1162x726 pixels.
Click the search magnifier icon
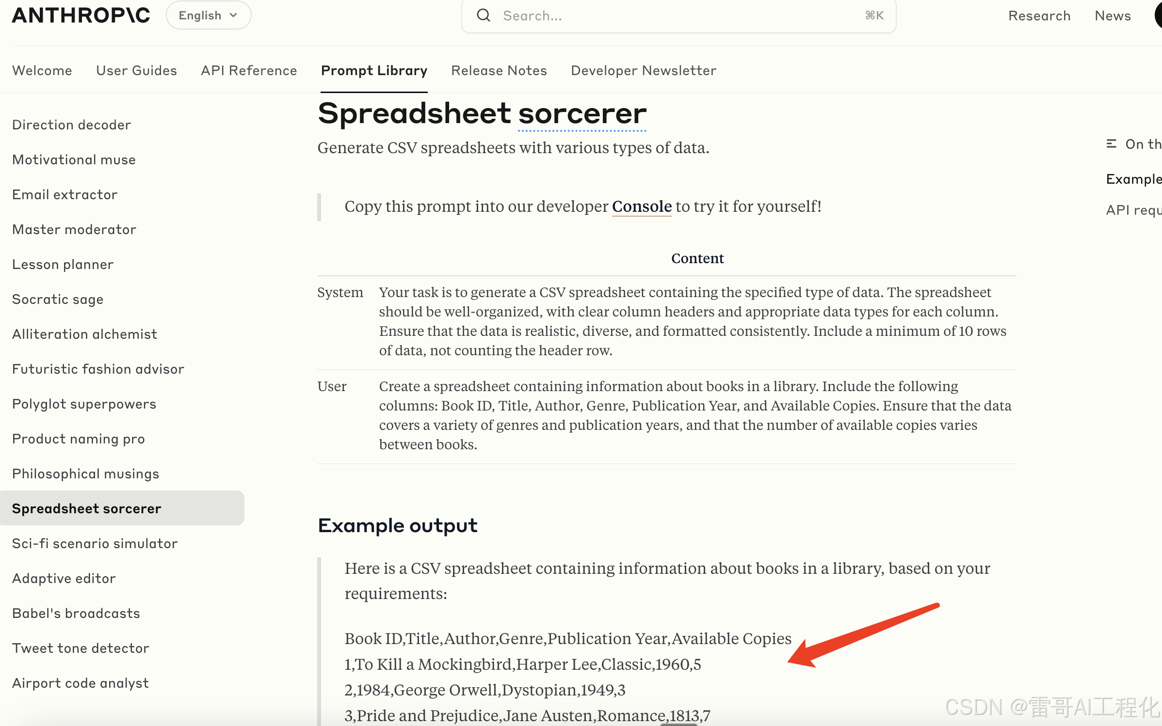(x=483, y=16)
